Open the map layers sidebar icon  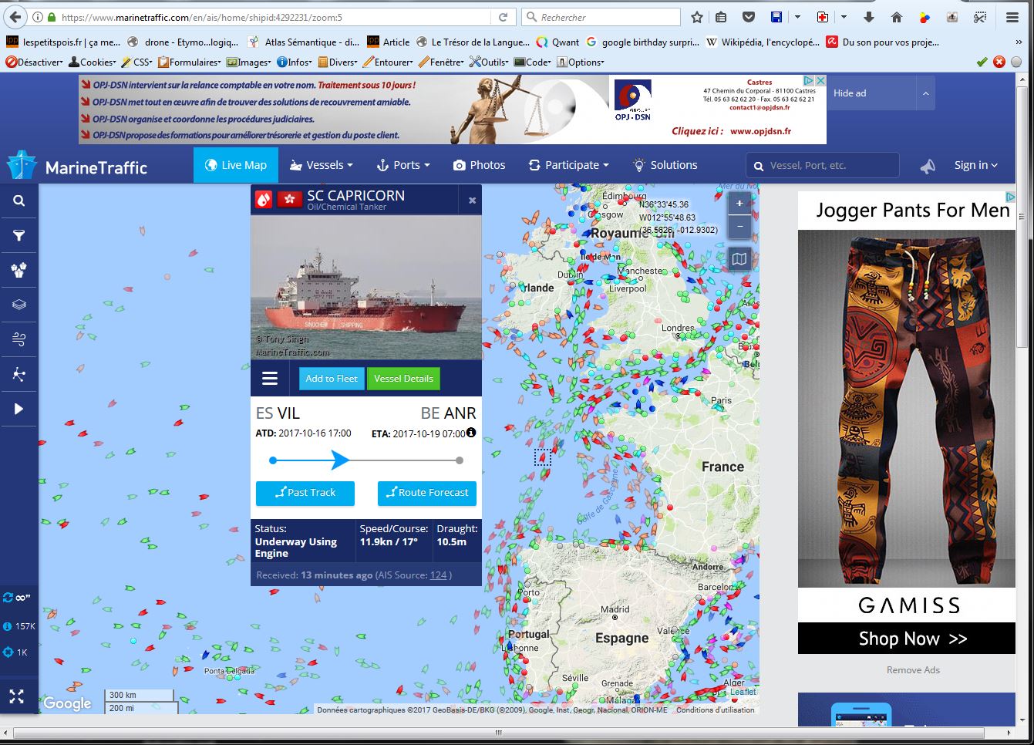click(x=19, y=305)
